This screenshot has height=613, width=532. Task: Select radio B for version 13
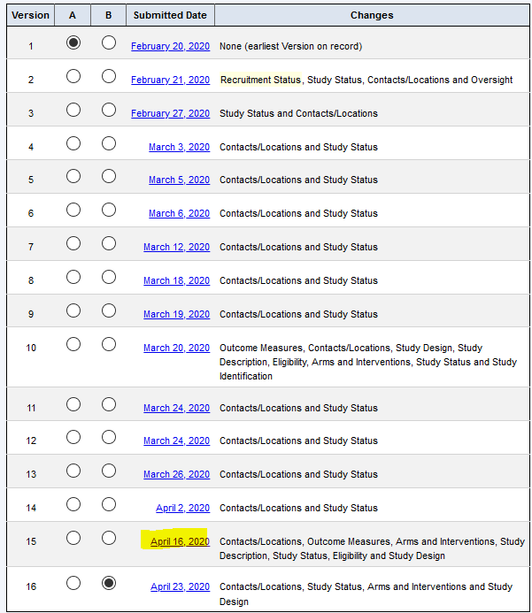[x=108, y=471]
